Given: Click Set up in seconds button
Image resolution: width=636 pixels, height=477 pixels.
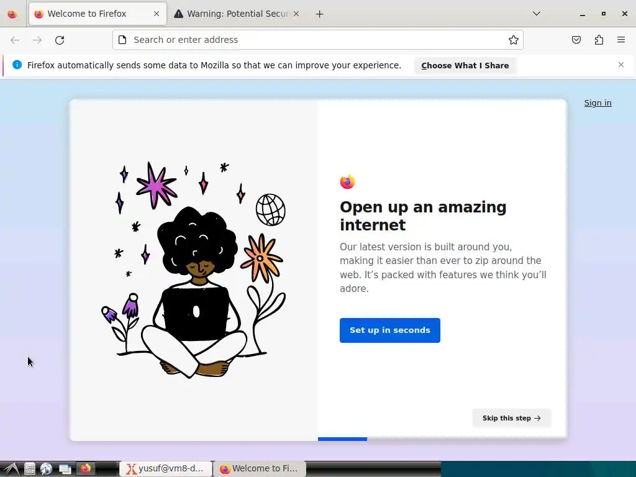Looking at the screenshot, I should pyautogui.click(x=390, y=330).
